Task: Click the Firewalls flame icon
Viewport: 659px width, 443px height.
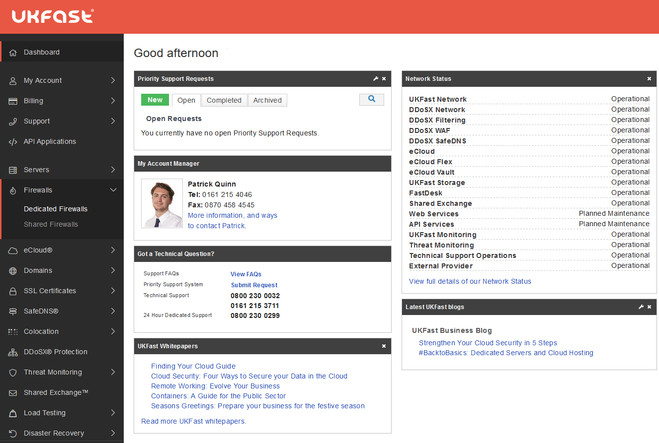Action: [13, 190]
